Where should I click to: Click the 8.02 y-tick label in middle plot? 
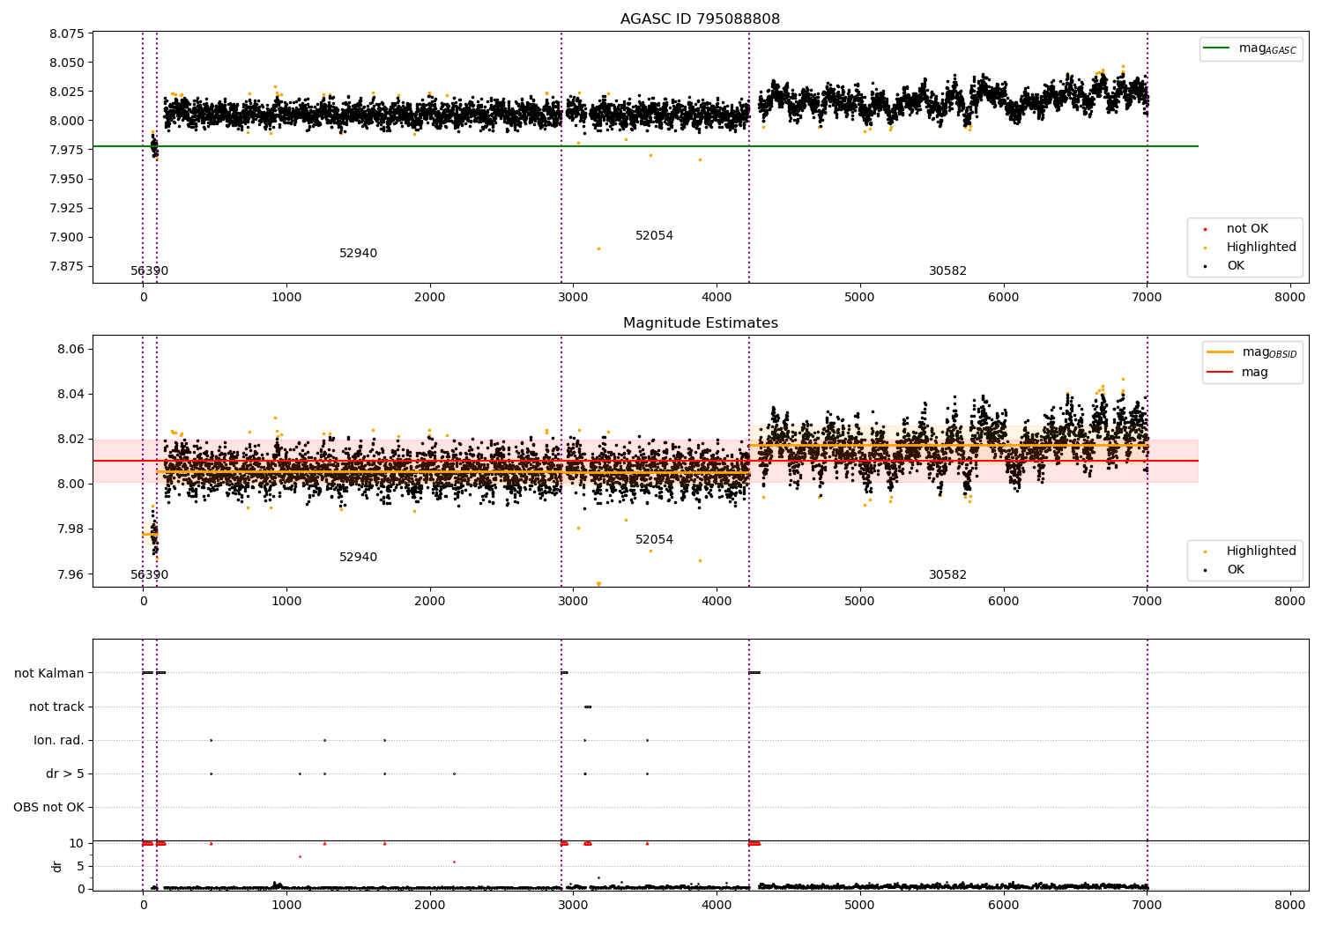[x=71, y=440]
